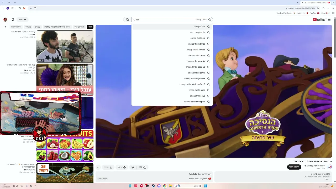Open the site information icon in address bar
336x189 pixels.
[x=318, y=8]
